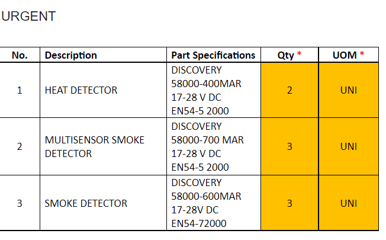This screenshot has width=386, height=240.
Task: Click the Part Specifications column header
Action: pyautogui.click(x=213, y=55)
